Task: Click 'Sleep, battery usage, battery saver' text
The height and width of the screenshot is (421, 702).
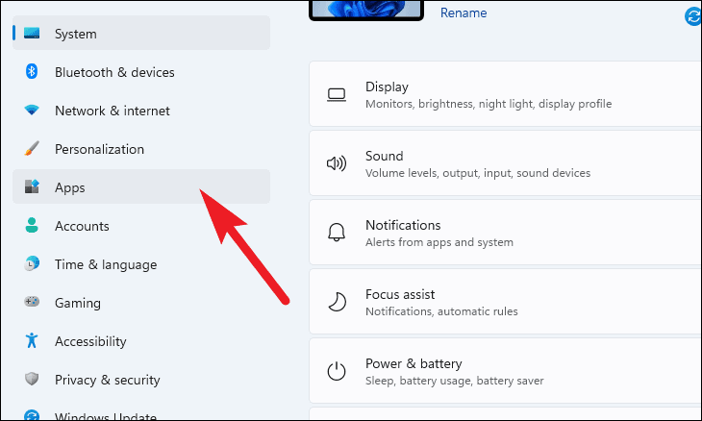Action: [x=455, y=381]
